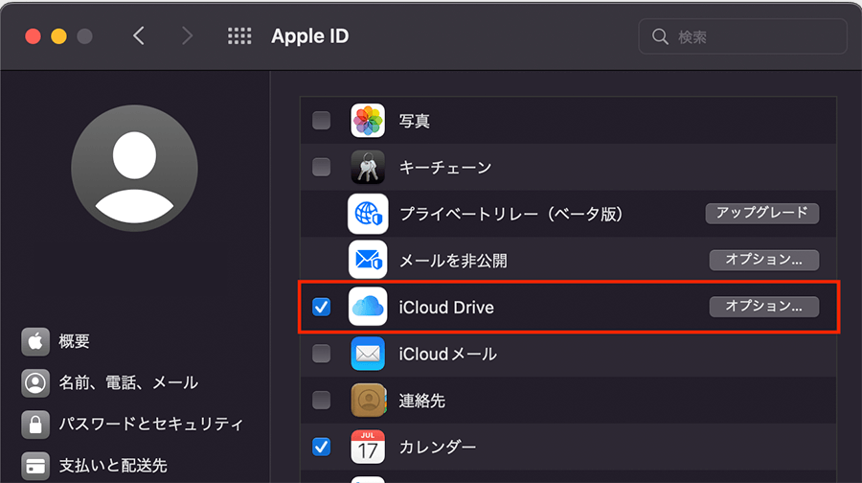The width and height of the screenshot is (862, 483).
Task: Enable the 写真 checkbox
Action: [x=322, y=121]
